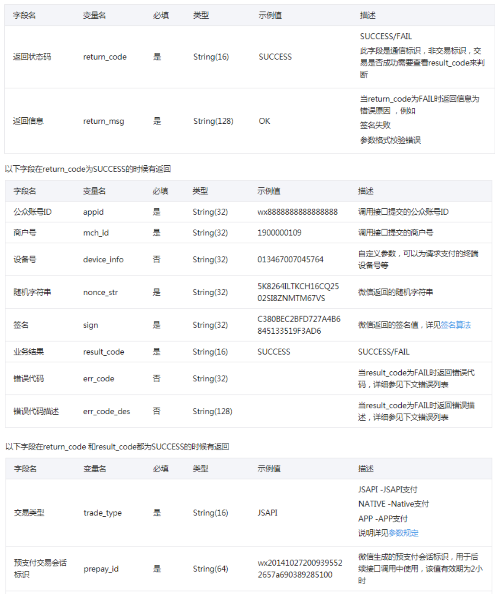Select the return_code variable name cell
The image size is (497, 615).
click(x=105, y=57)
